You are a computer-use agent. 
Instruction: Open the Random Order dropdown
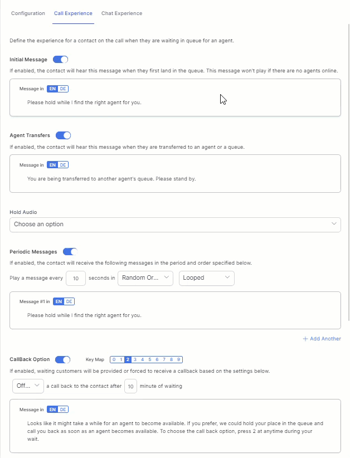click(145, 278)
